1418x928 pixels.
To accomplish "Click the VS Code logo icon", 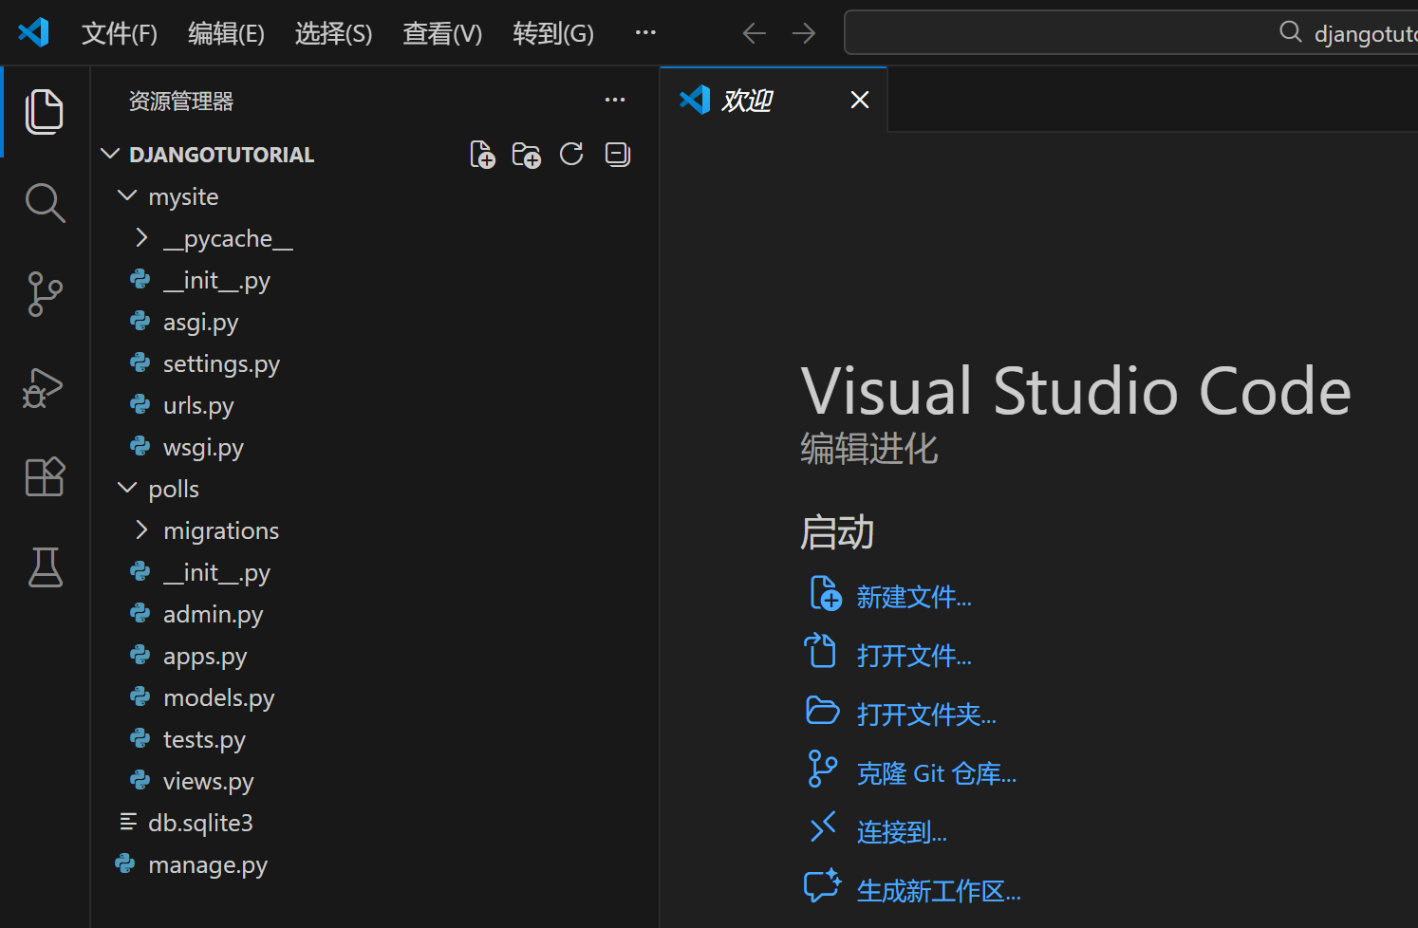I will 34,32.
